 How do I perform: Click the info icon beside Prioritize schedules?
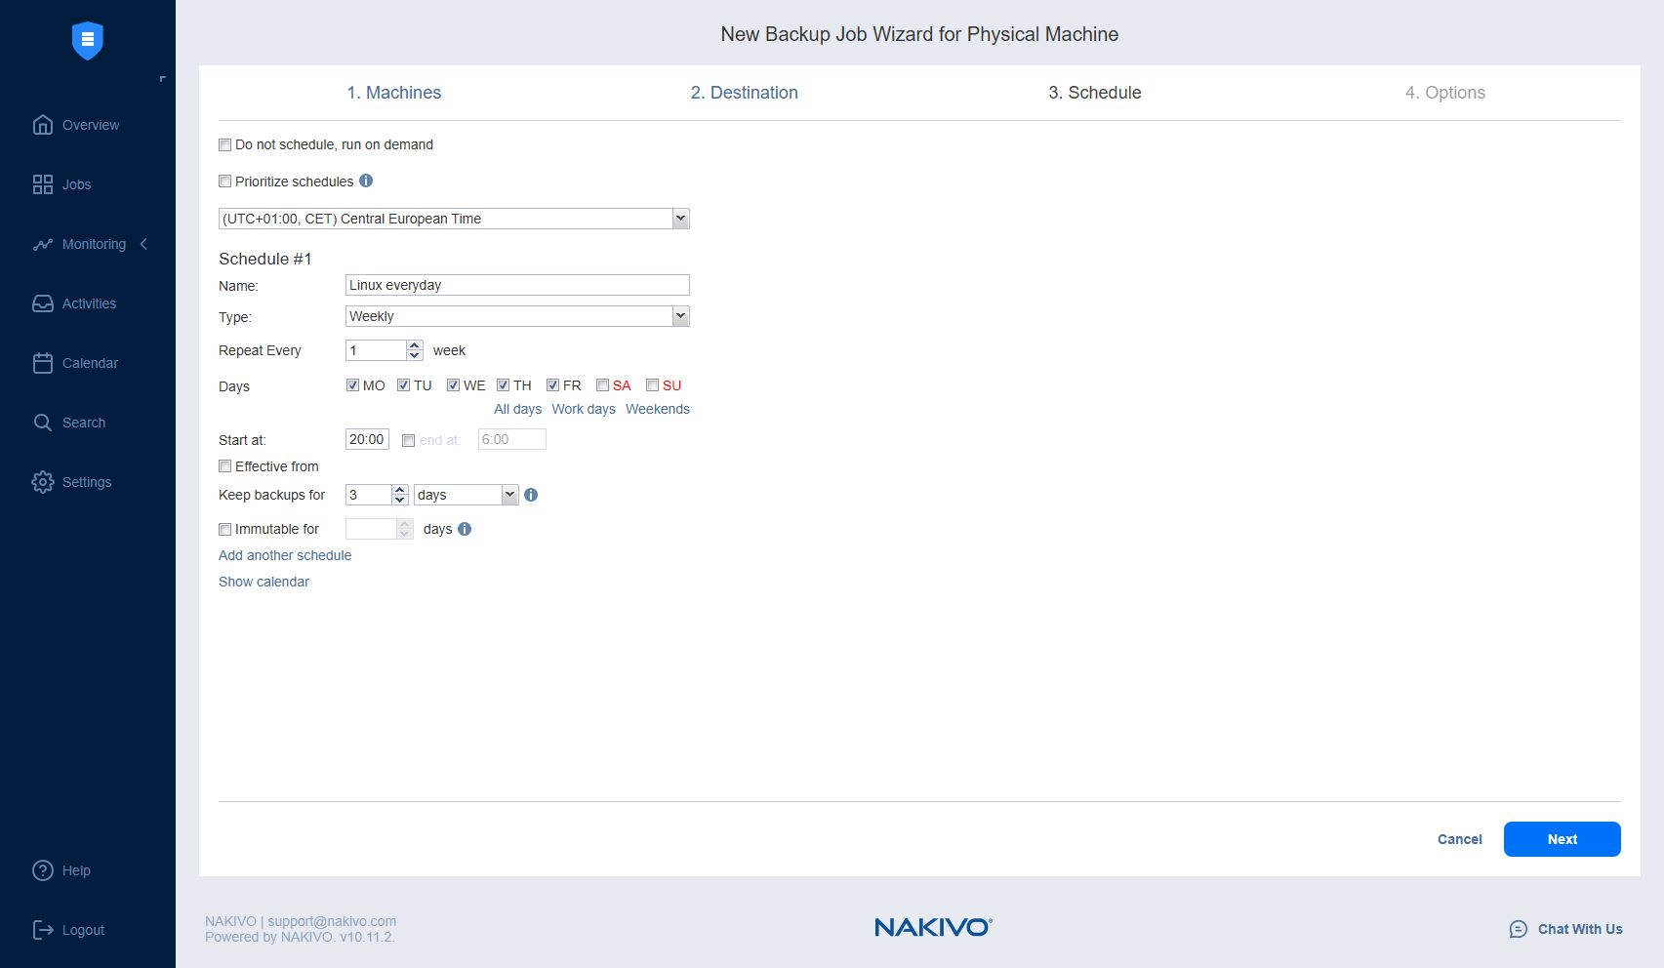[366, 181]
